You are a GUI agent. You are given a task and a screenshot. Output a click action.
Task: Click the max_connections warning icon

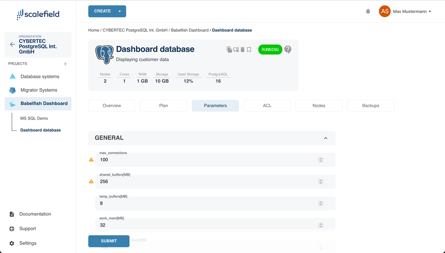[91, 160]
